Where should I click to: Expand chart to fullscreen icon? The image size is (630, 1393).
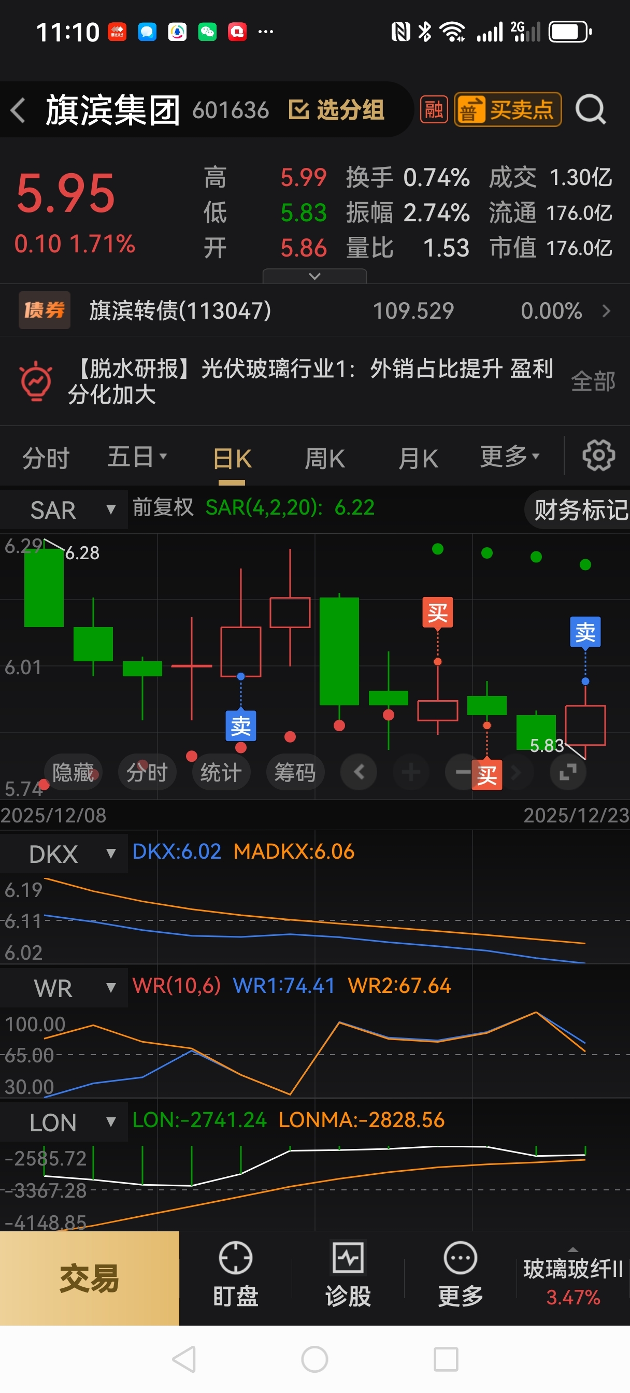[x=568, y=772]
